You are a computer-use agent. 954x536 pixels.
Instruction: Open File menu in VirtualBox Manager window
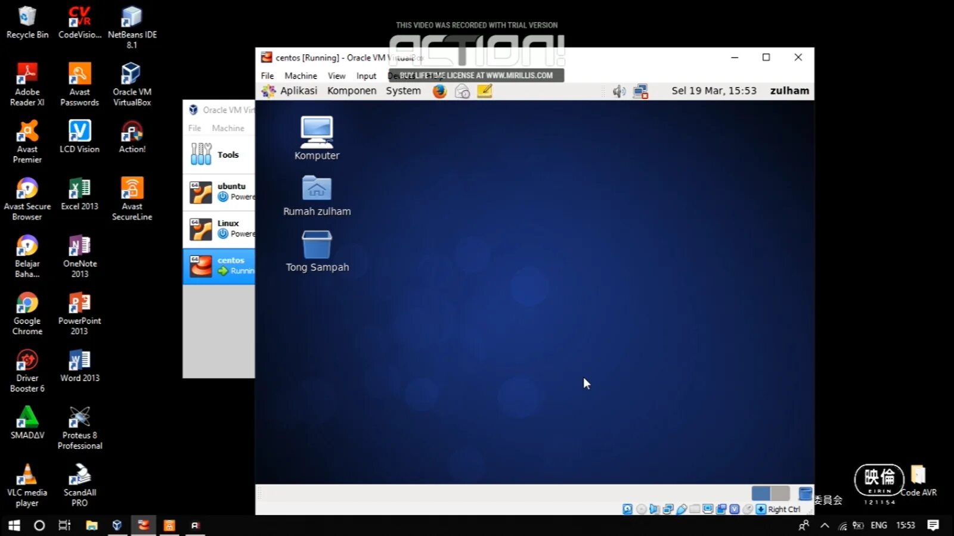coord(194,128)
